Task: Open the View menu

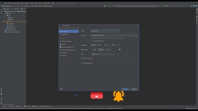Action: [12, 3]
